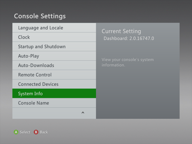Click the Console Settings title
This screenshot has height=144, width=192.
point(40,16)
